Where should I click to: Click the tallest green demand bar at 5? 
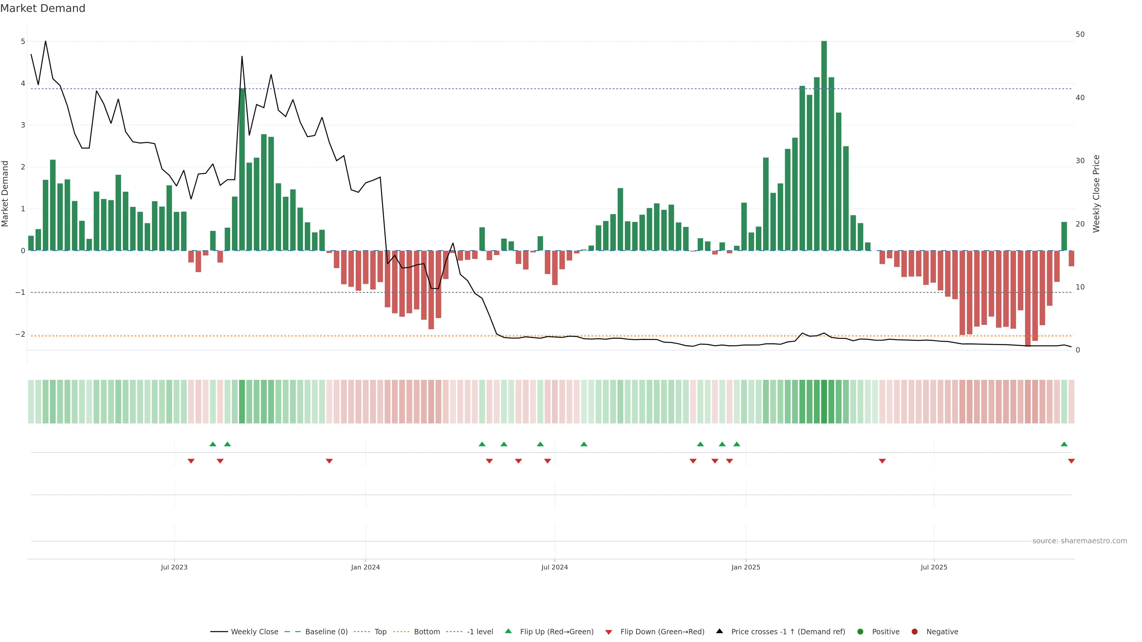click(x=824, y=146)
